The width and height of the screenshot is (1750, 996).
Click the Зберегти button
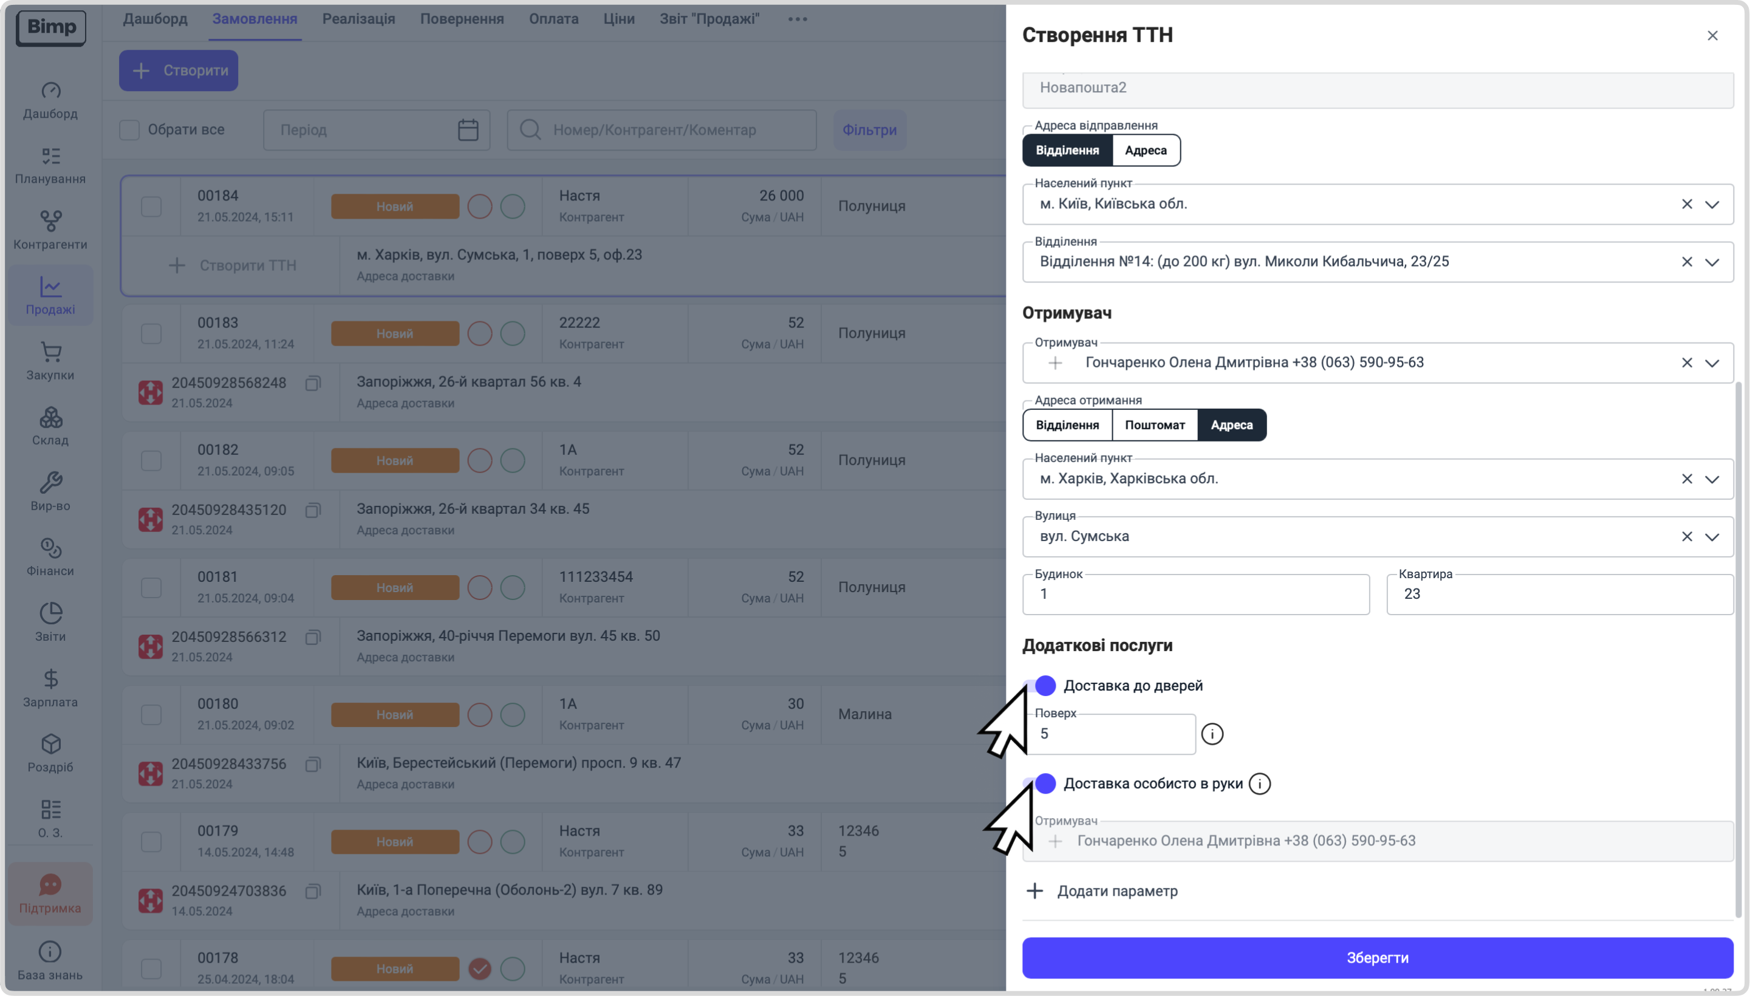click(1377, 958)
